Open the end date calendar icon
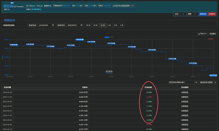Screen dimensions: 219x131 [x=82, y=25]
